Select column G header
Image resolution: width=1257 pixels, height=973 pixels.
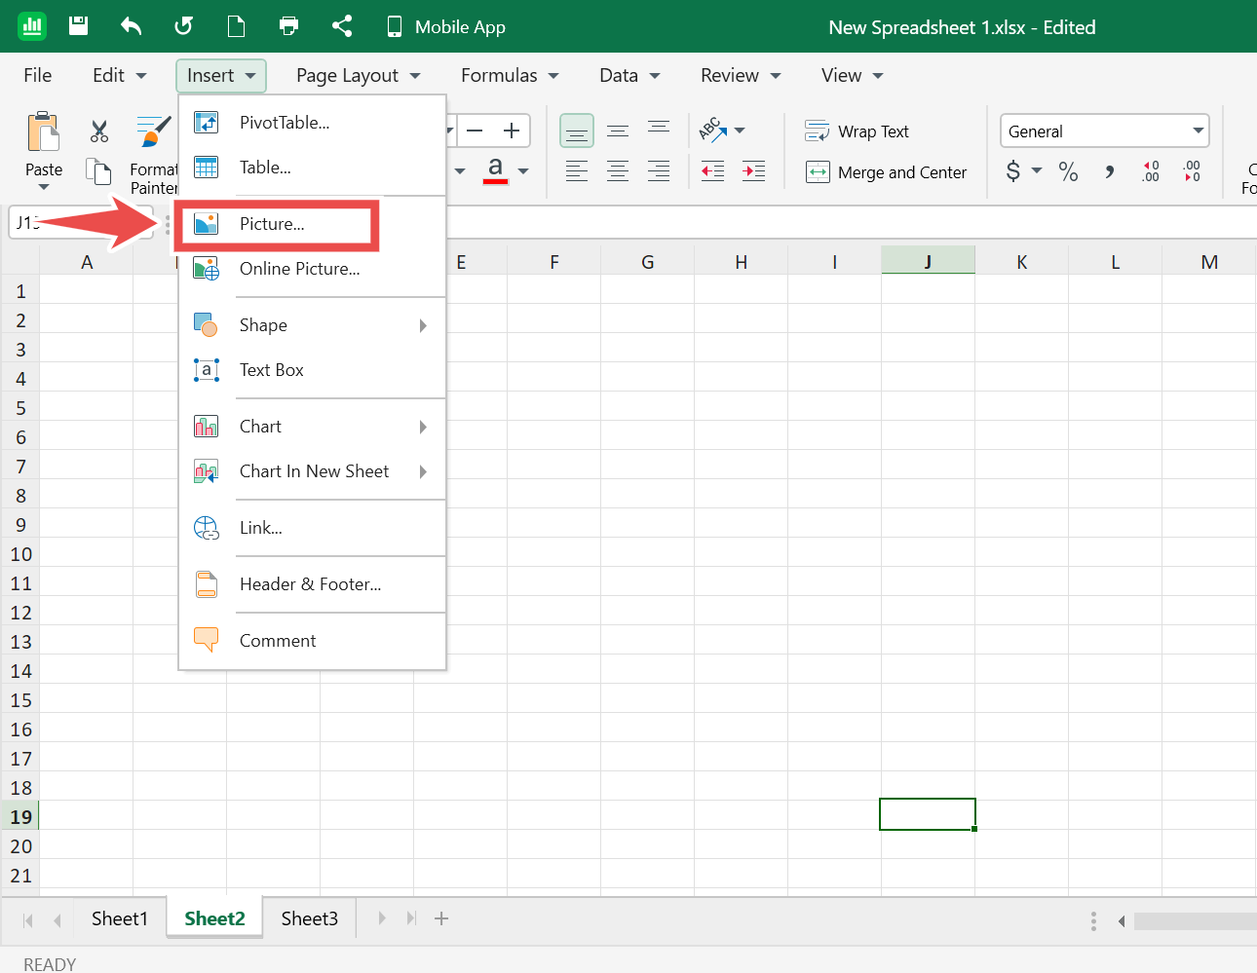[x=647, y=262]
